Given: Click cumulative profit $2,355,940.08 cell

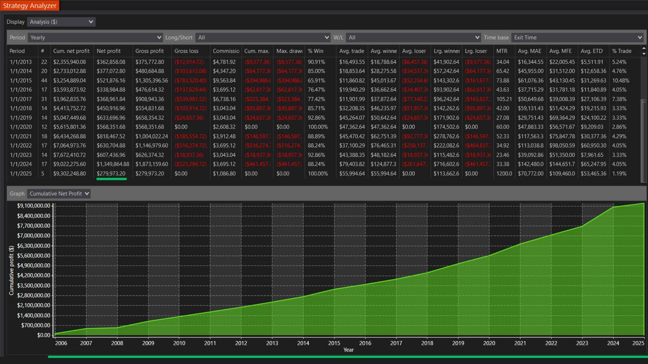Looking at the screenshot, I should (70, 62).
